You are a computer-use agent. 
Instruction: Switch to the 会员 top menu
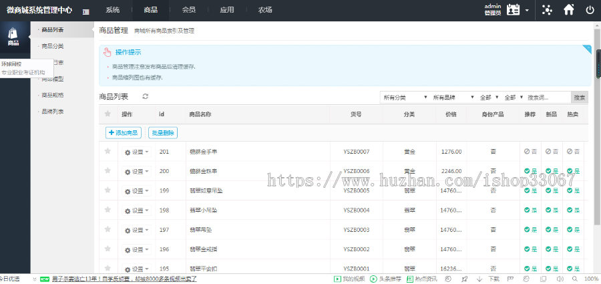pos(189,11)
